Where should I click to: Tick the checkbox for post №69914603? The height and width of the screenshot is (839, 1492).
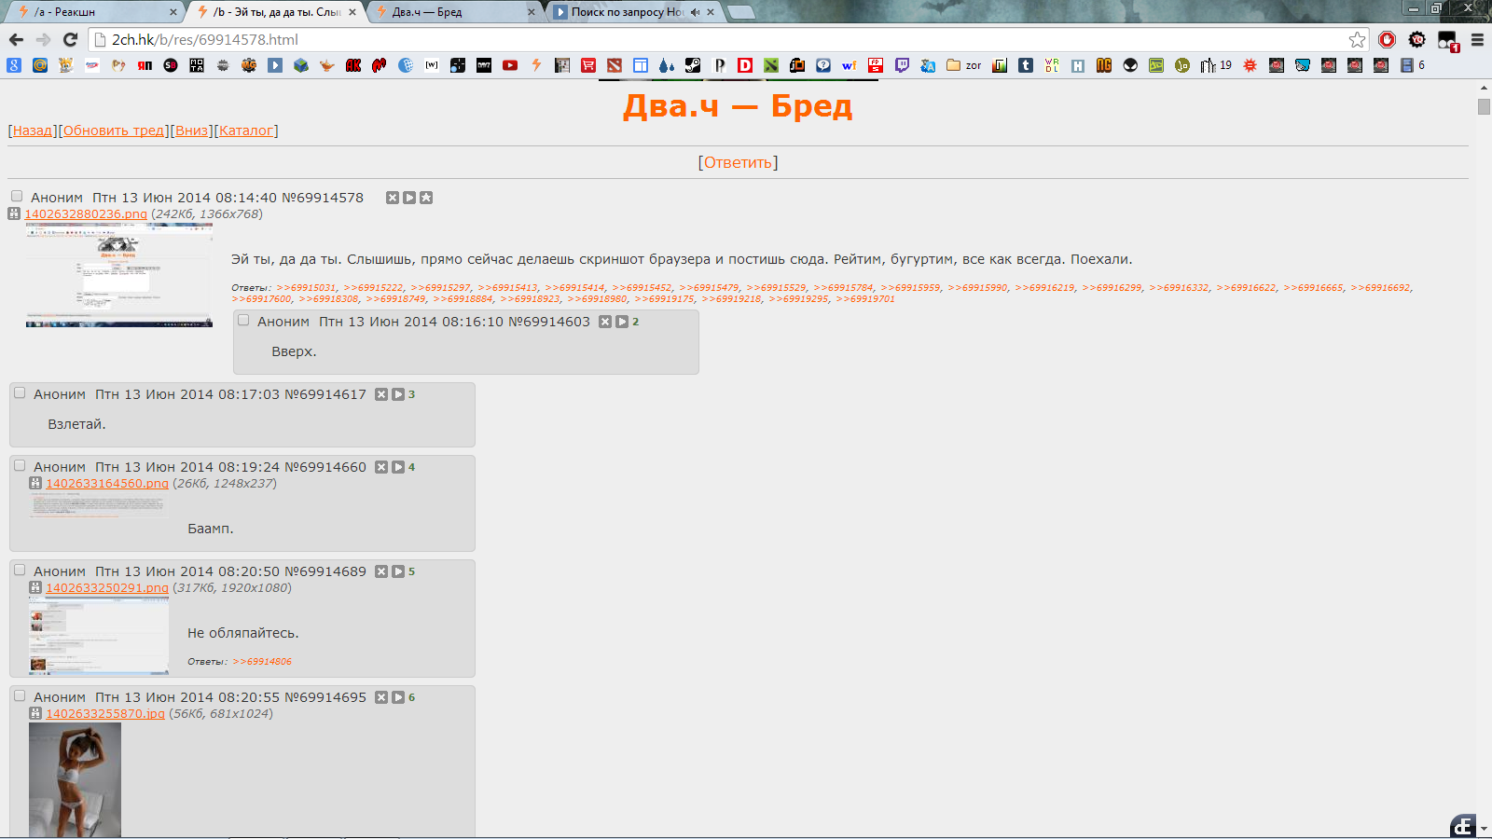click(243, 320)
